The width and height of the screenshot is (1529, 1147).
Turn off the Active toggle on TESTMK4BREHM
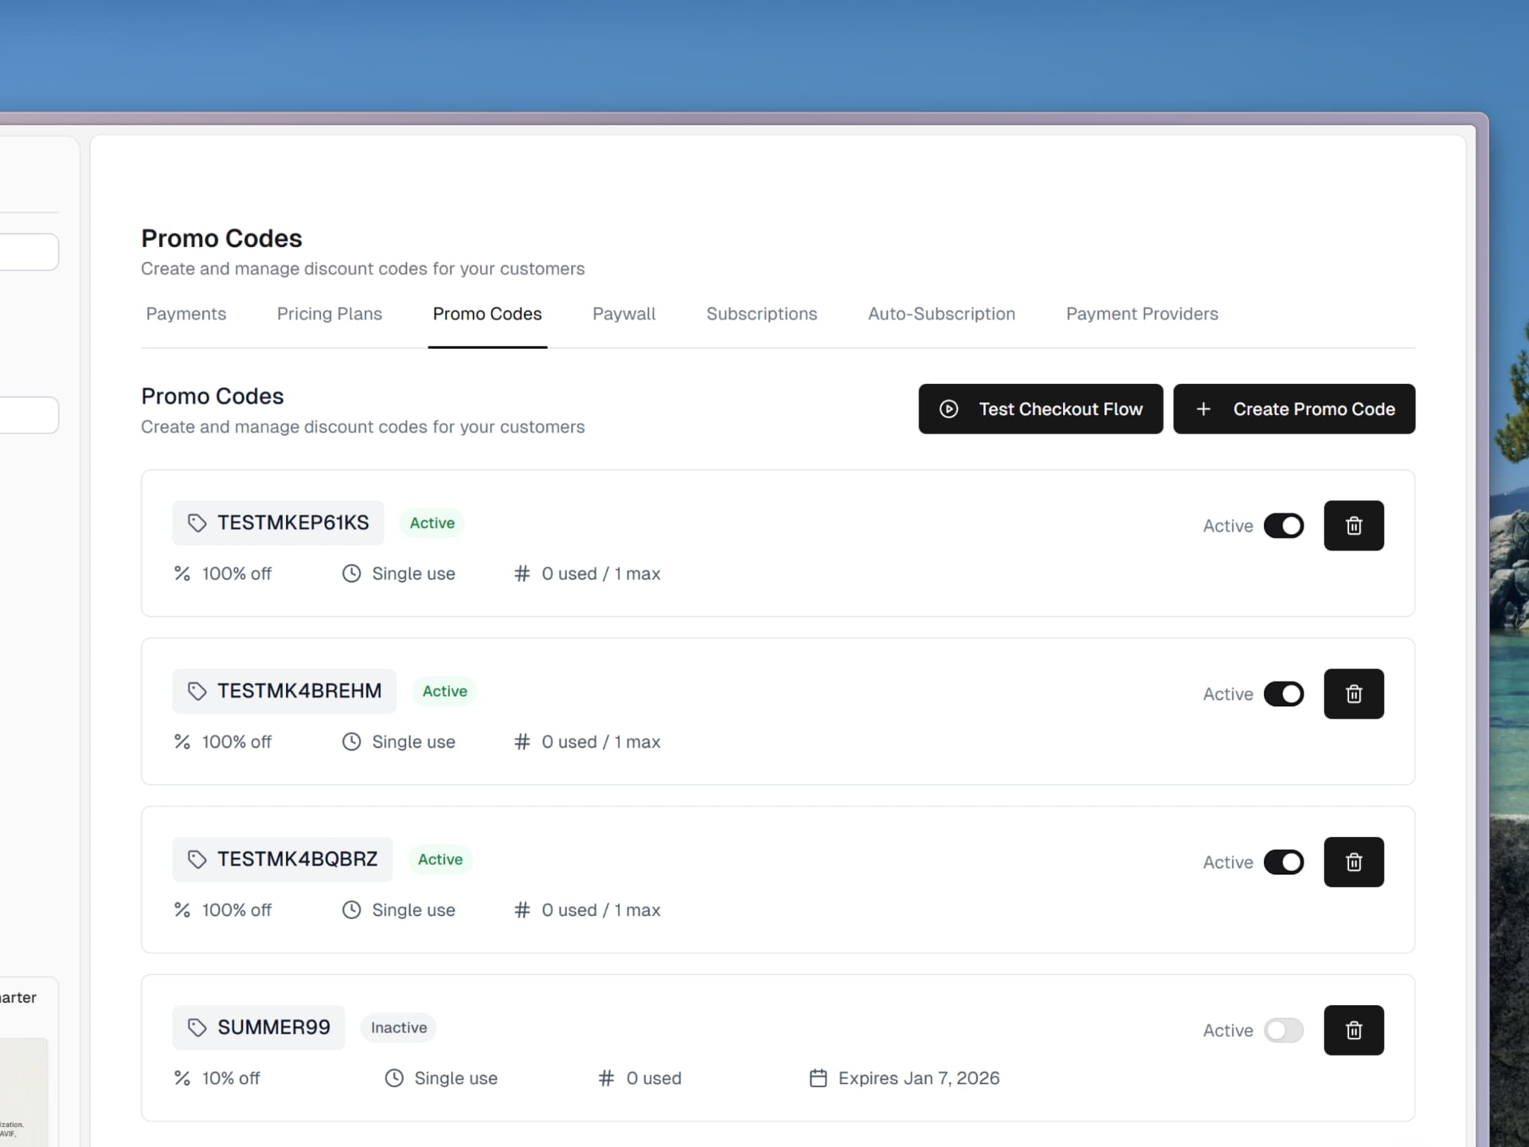click(x=1285, y=694)
